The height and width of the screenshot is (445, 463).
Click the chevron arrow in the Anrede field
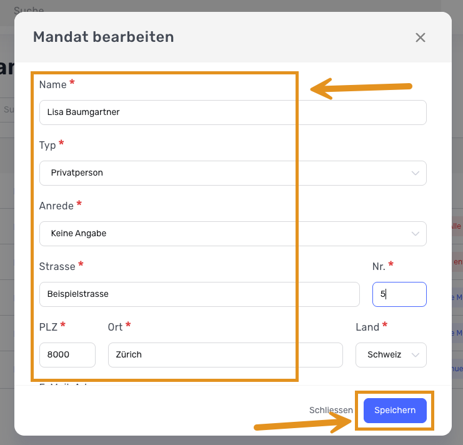[x=416, y=233]
